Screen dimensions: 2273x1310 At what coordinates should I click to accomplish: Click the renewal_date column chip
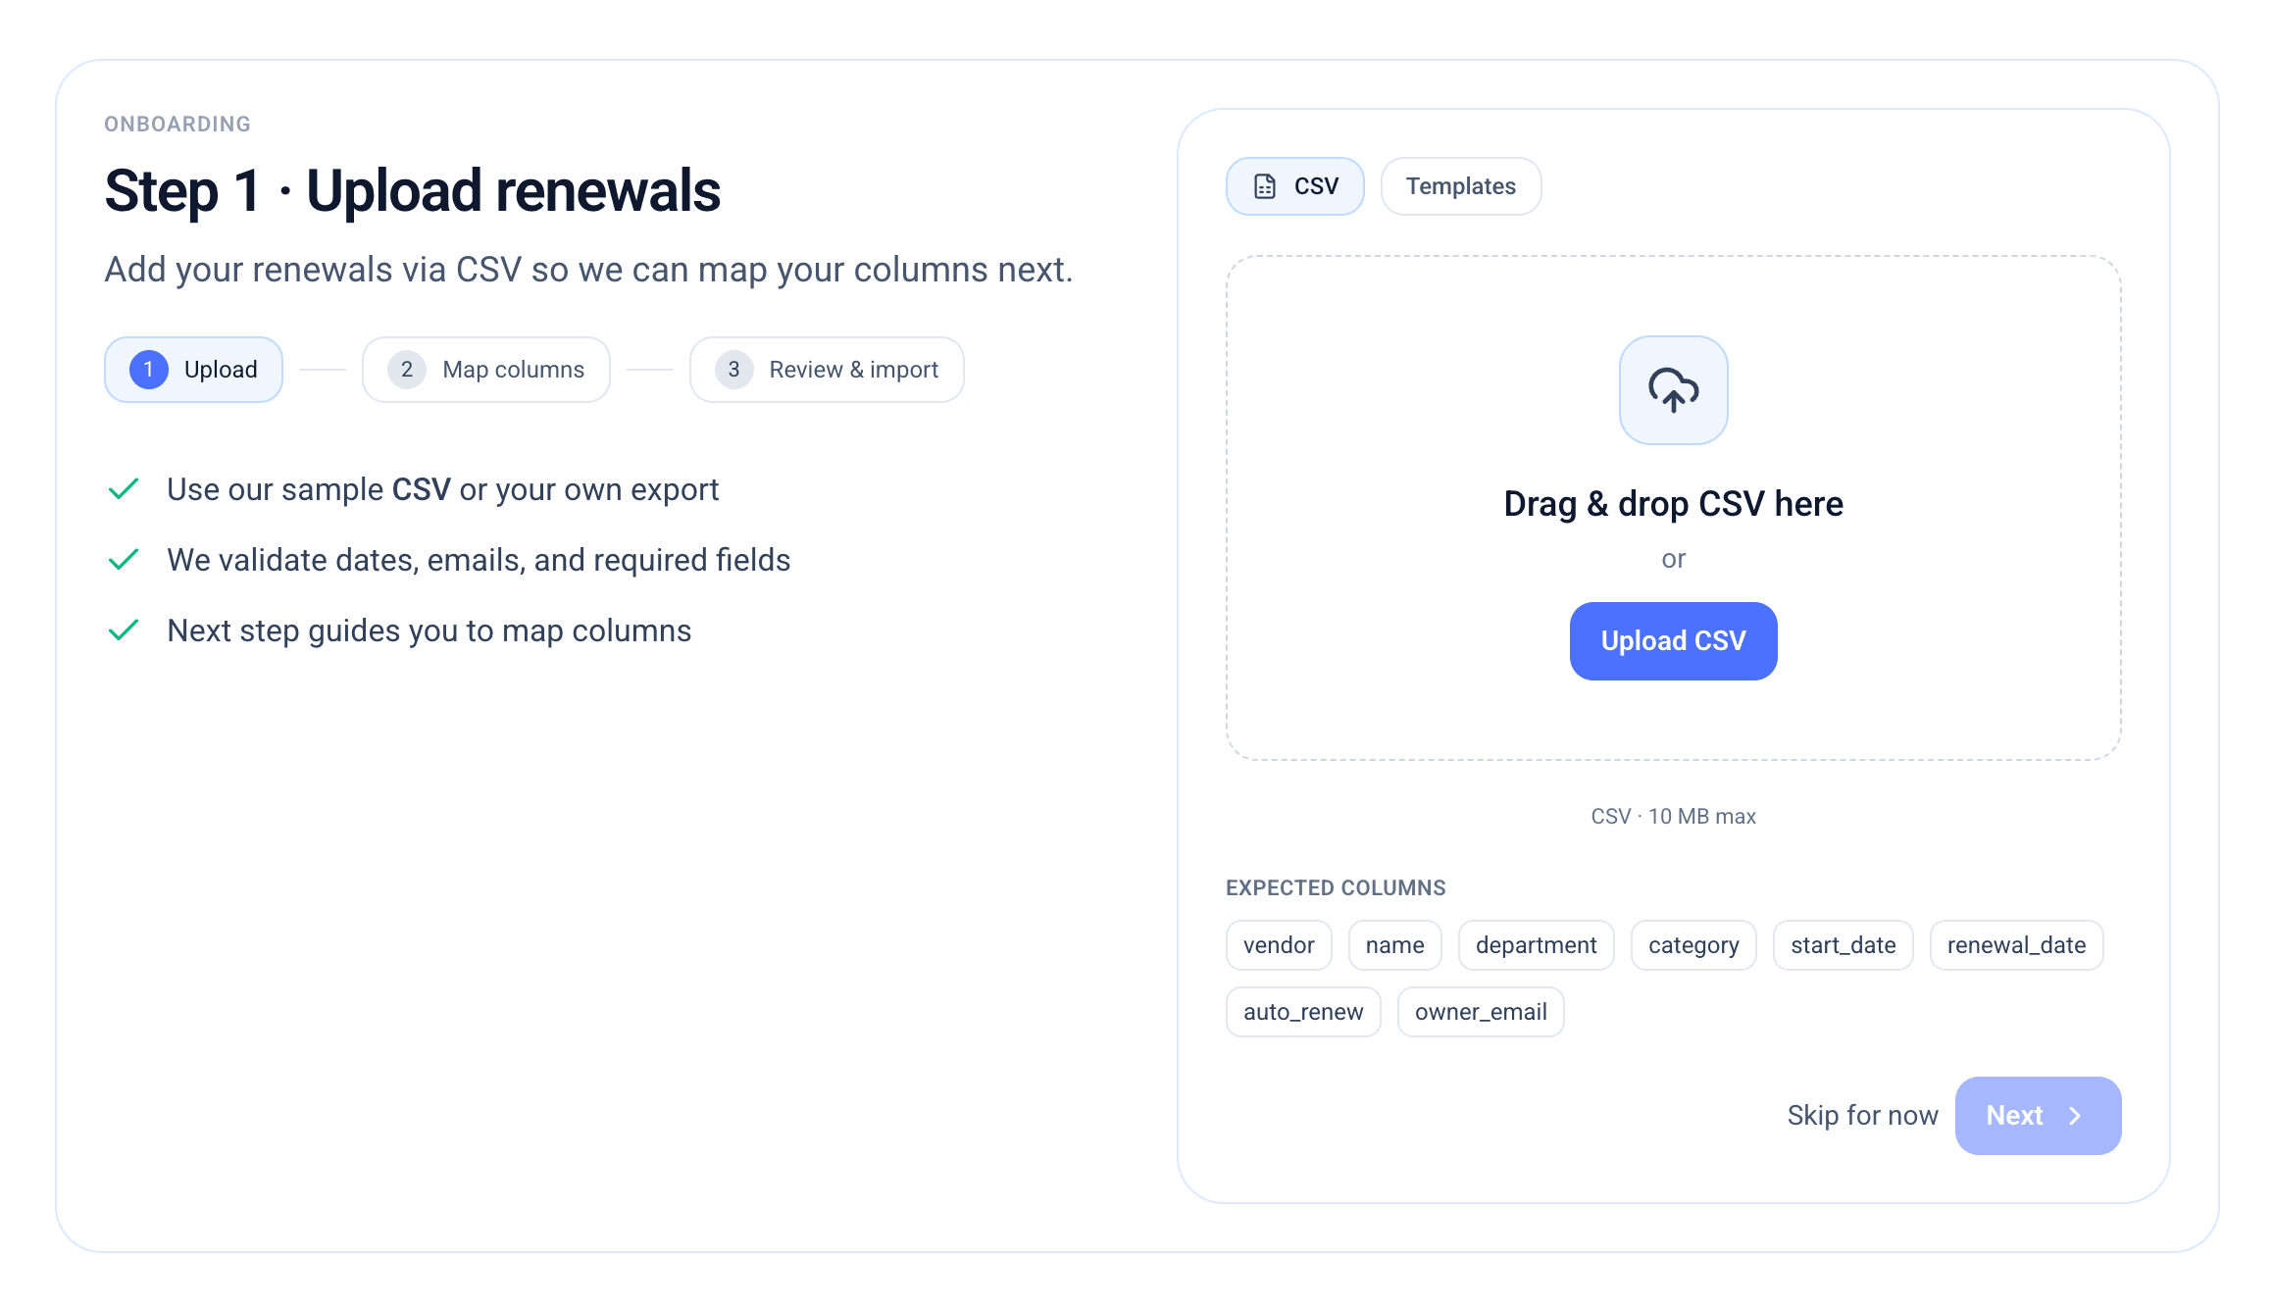click(2015, 945)
